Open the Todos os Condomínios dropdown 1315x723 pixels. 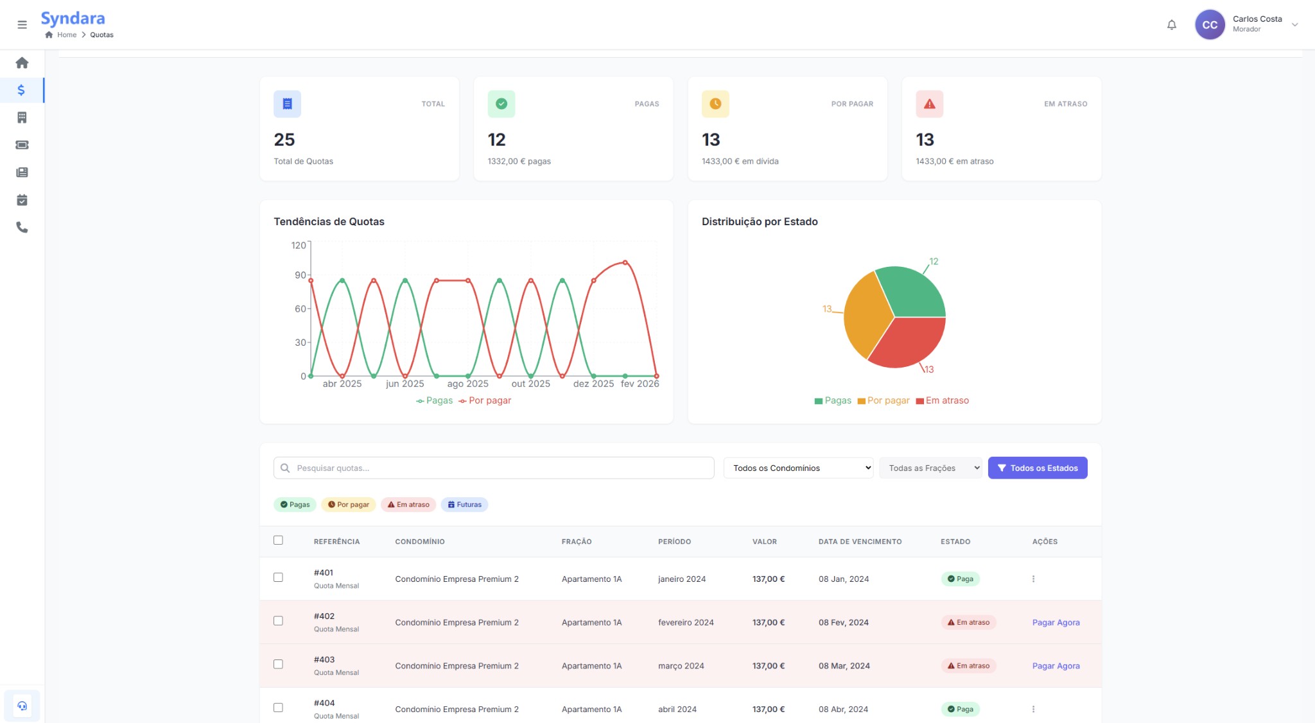(x=798, y=468)
